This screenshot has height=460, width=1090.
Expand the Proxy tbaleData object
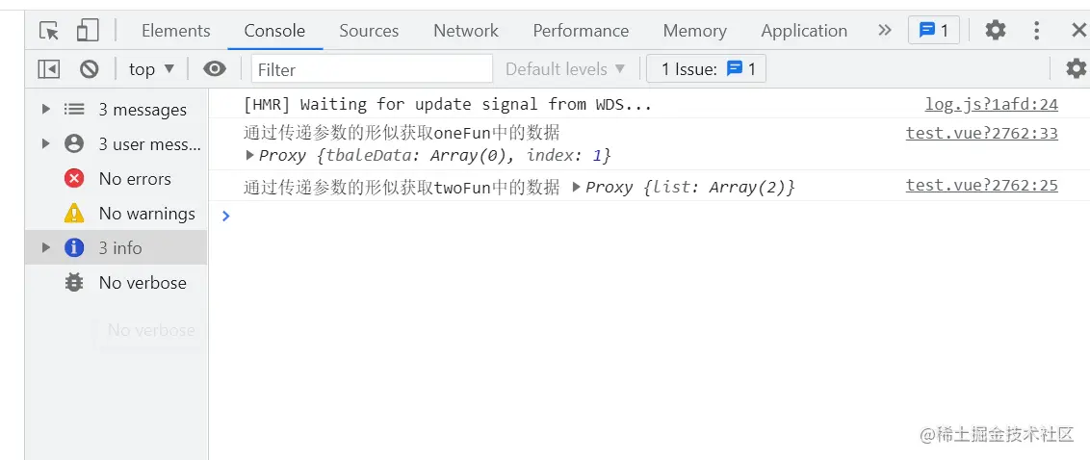251,155
